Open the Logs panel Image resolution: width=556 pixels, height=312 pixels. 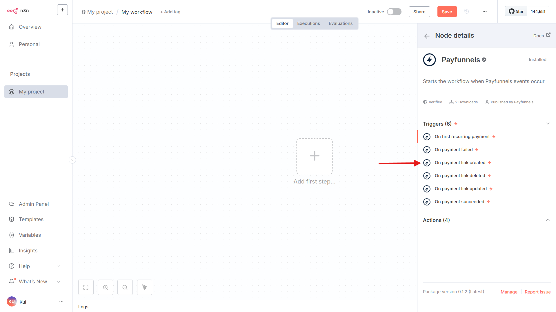[83, 307]
